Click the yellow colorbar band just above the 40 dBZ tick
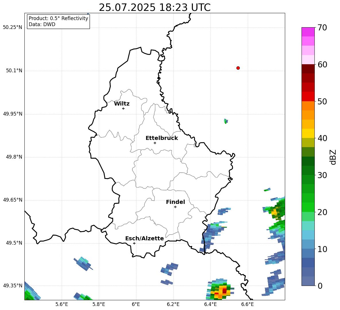The width and height of the screenshot is (340, 310). [308, 133]
